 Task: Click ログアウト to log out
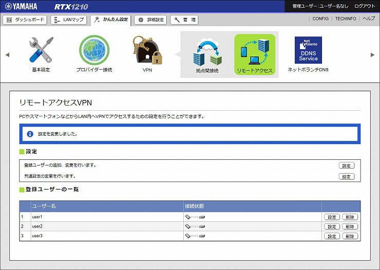tap(365, 6)
